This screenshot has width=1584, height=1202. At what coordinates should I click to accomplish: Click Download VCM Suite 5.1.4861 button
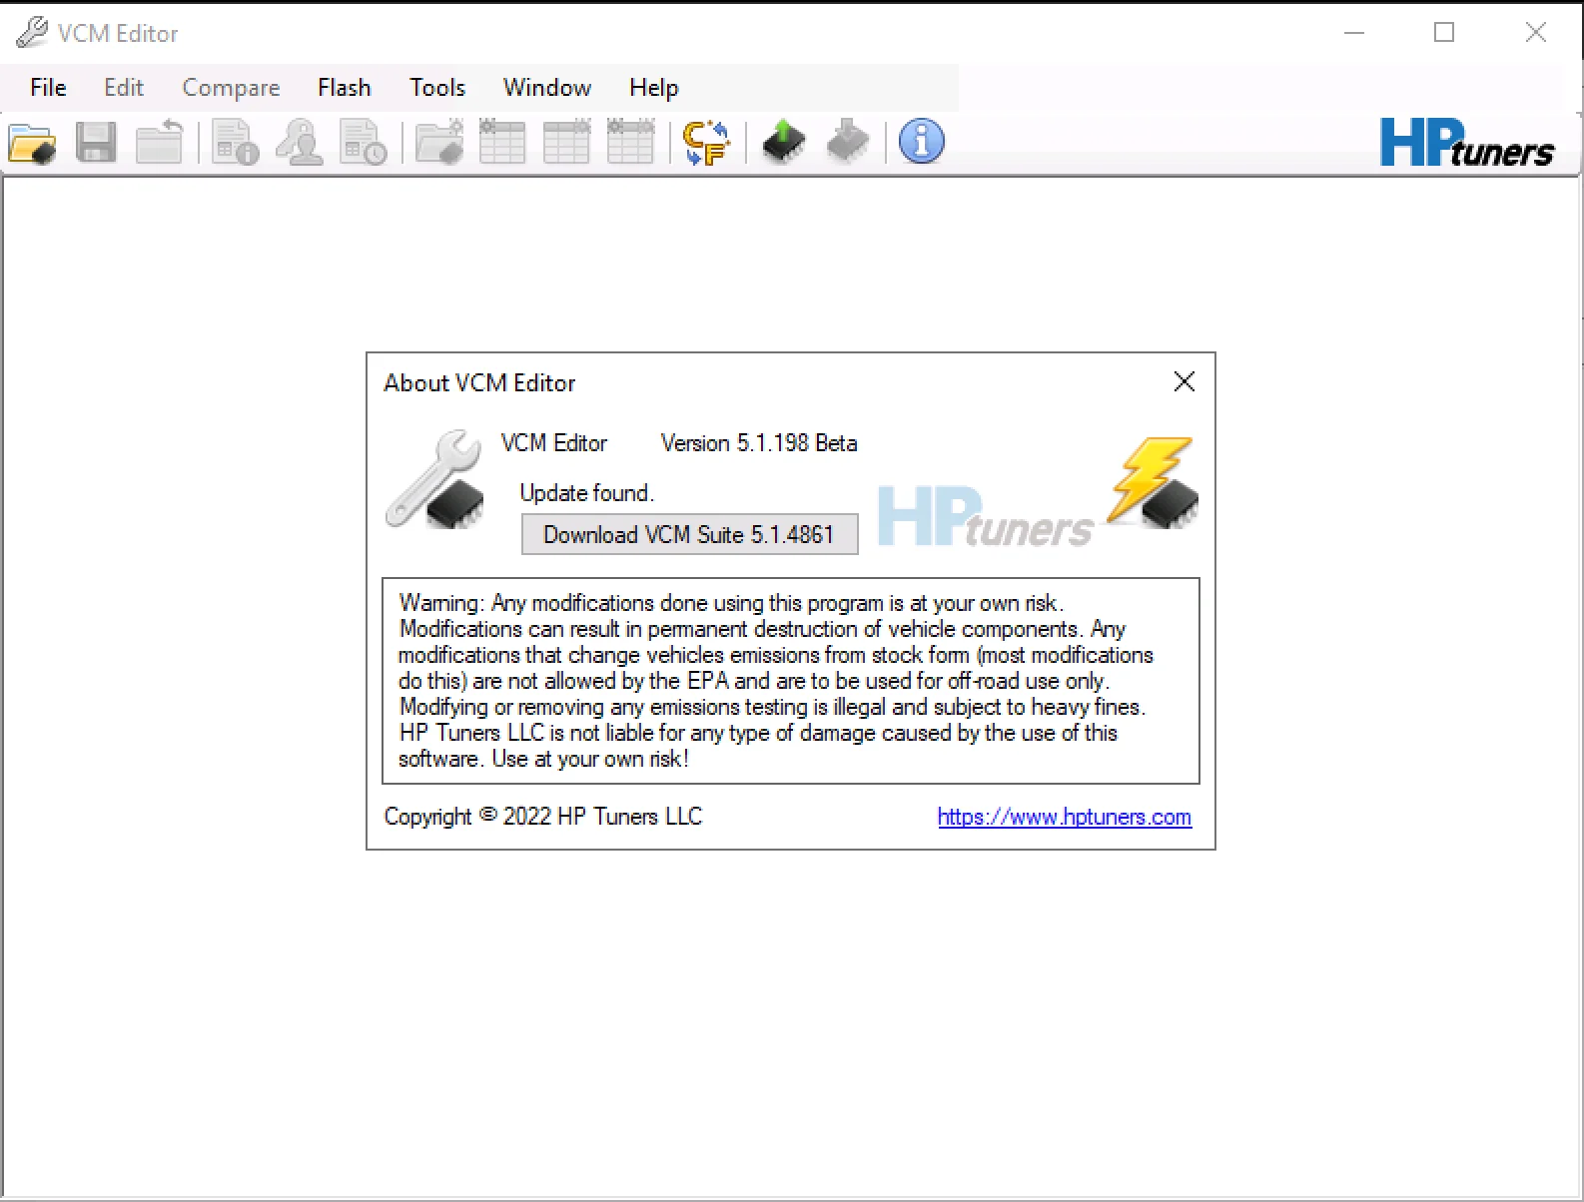690,534
